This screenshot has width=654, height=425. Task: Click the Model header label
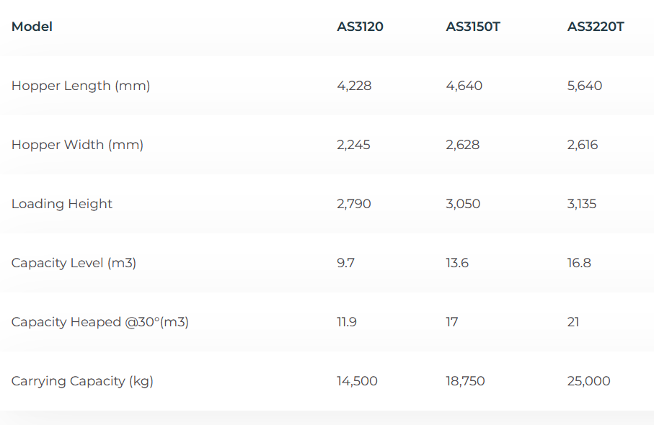(32, 27)
